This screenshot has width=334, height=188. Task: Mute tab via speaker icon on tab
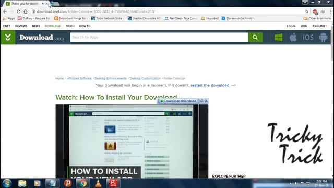tap(43, 4)
